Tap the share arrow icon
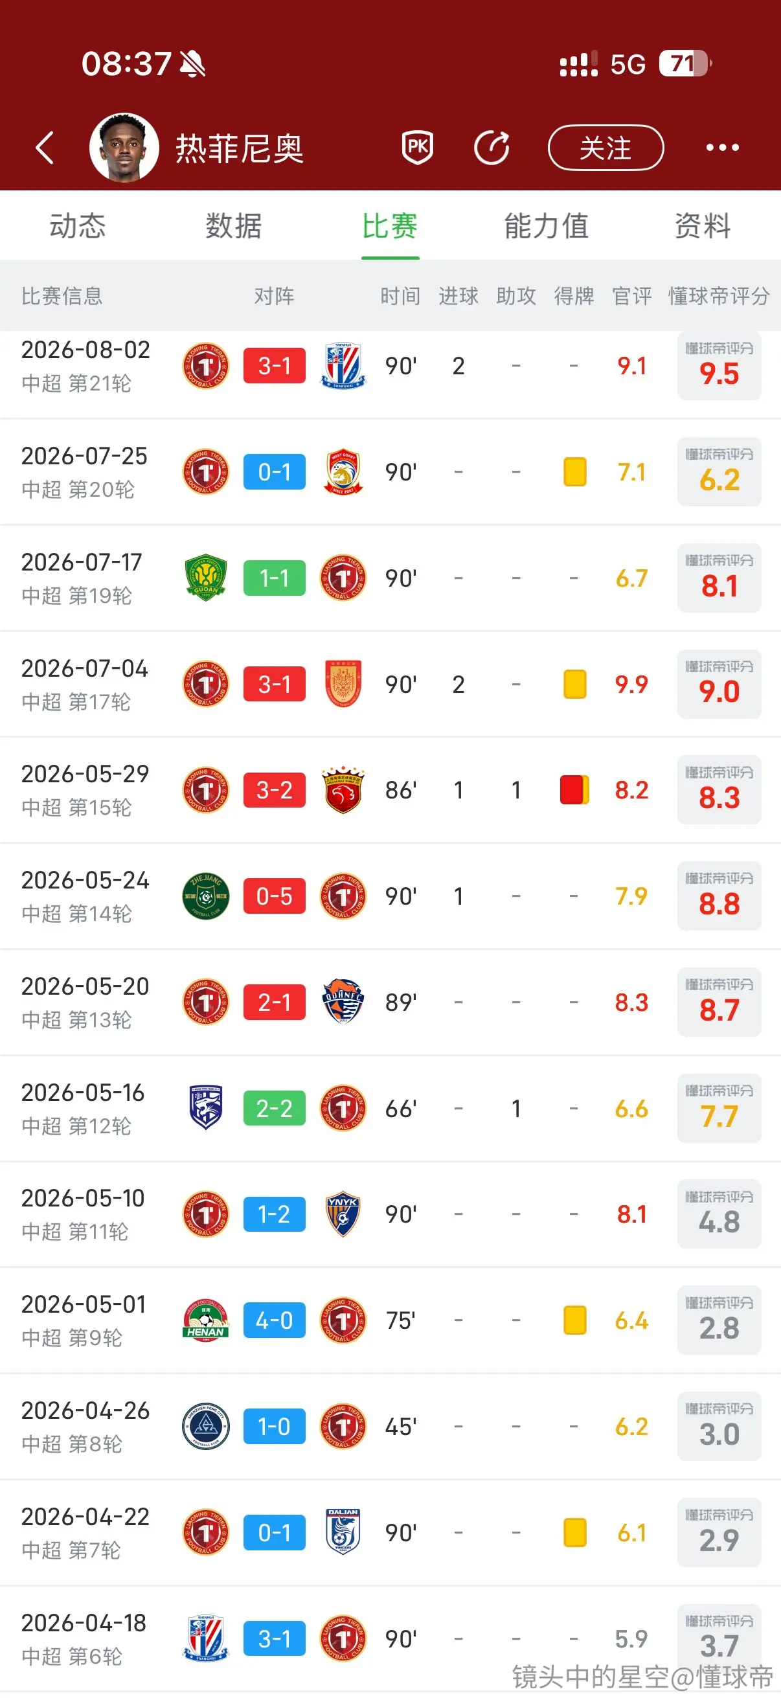 [x=492, y=147]
